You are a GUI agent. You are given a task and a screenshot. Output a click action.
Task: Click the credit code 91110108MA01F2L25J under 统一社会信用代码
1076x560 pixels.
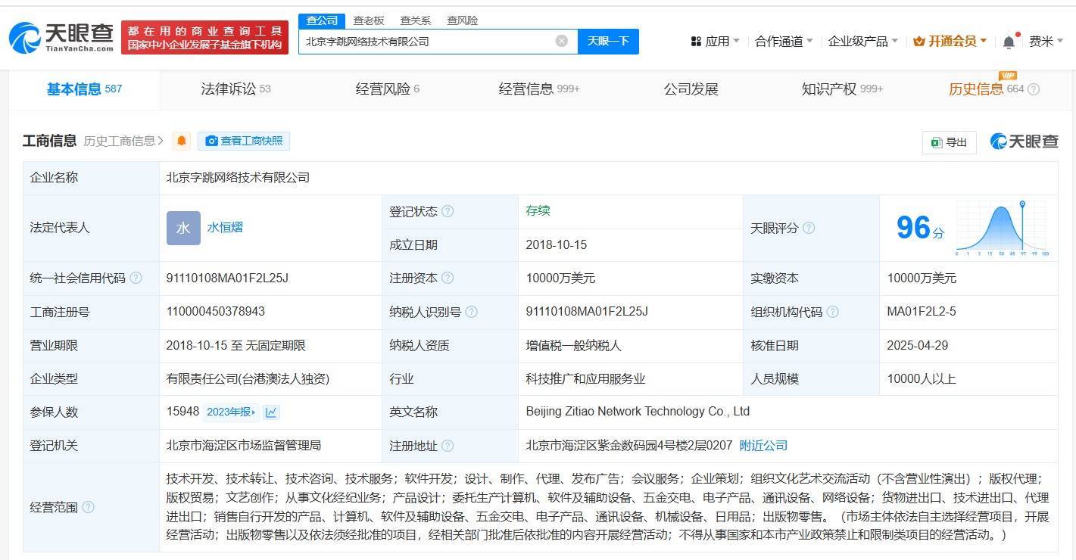(227, 278)
